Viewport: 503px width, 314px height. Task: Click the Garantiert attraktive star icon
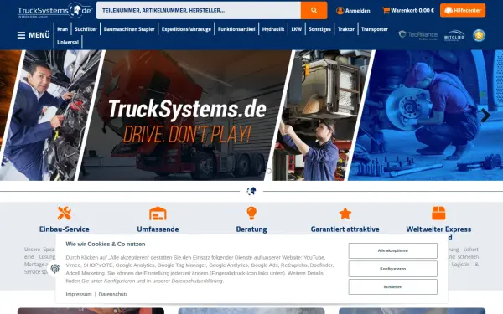tap(345, 214)
